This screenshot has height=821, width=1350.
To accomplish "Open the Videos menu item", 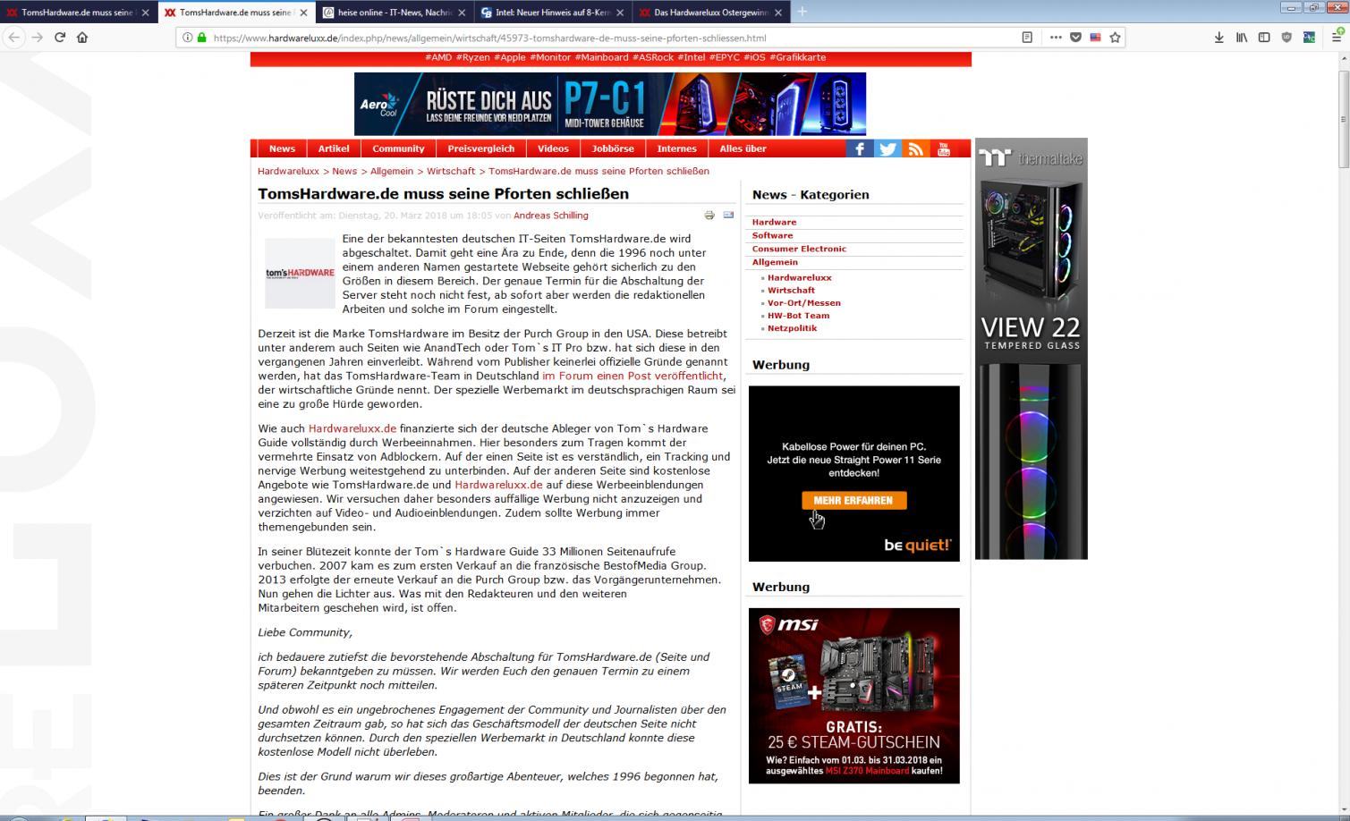I will [553, 148].
